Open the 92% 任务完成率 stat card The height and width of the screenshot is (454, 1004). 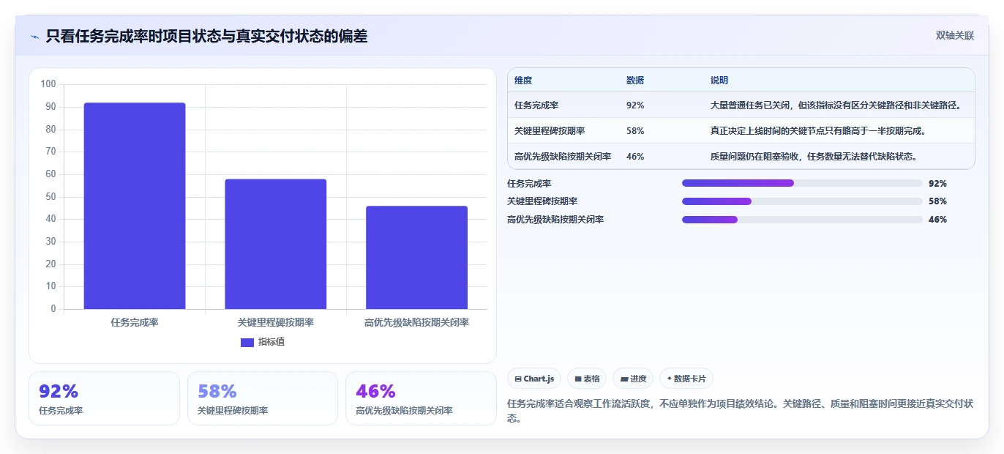click(104, 398)
